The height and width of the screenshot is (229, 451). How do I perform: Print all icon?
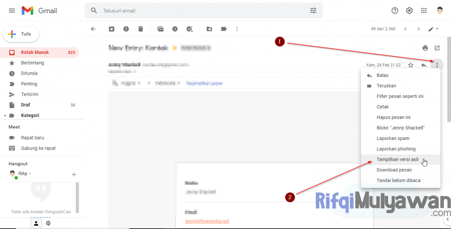[425, 48]
